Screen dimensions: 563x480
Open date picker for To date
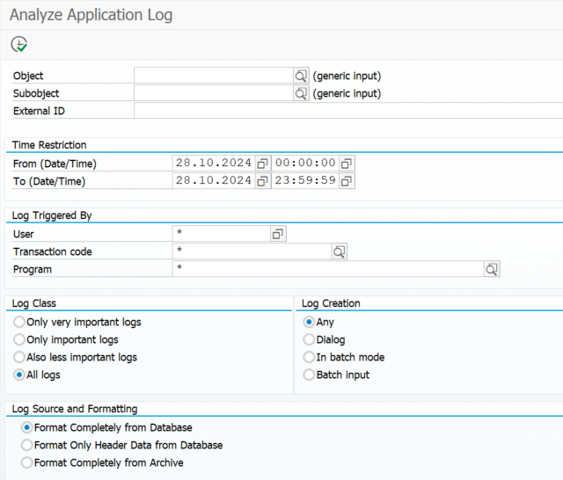point(262,181)
